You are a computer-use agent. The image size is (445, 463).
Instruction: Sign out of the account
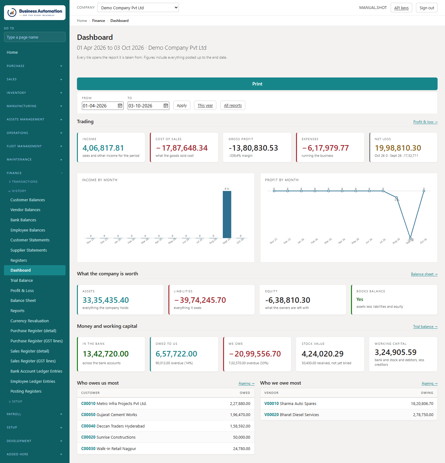coord(427,8)
